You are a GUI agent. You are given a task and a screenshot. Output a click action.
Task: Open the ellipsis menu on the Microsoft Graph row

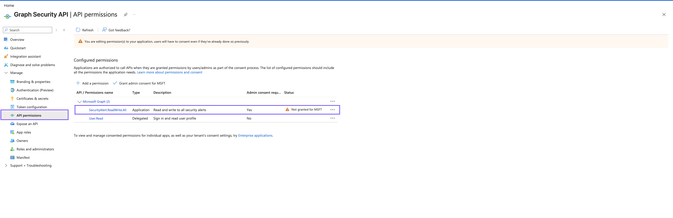(x=333, y=101)
